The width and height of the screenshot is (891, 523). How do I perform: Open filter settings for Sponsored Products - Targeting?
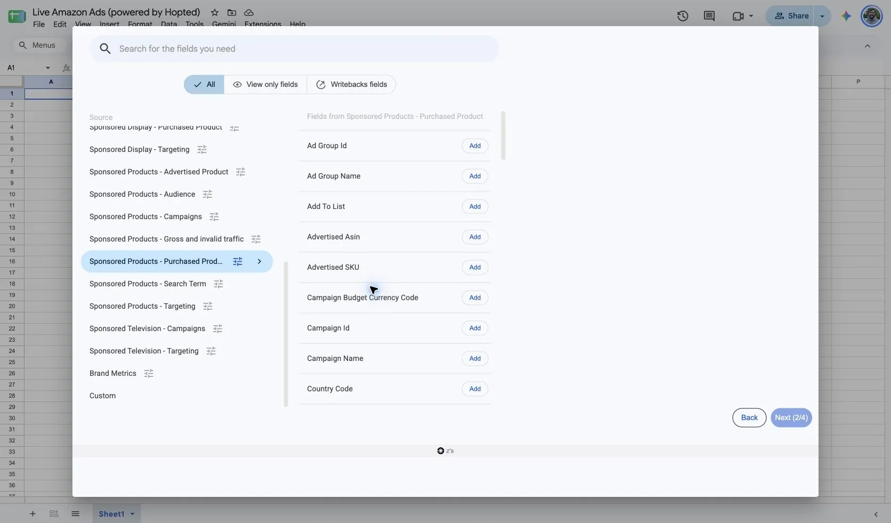[208, 307]
